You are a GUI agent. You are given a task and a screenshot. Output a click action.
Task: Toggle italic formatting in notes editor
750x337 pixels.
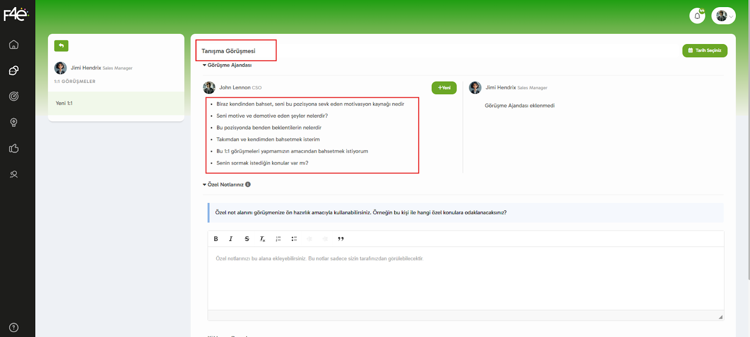(x=231, y=239)
